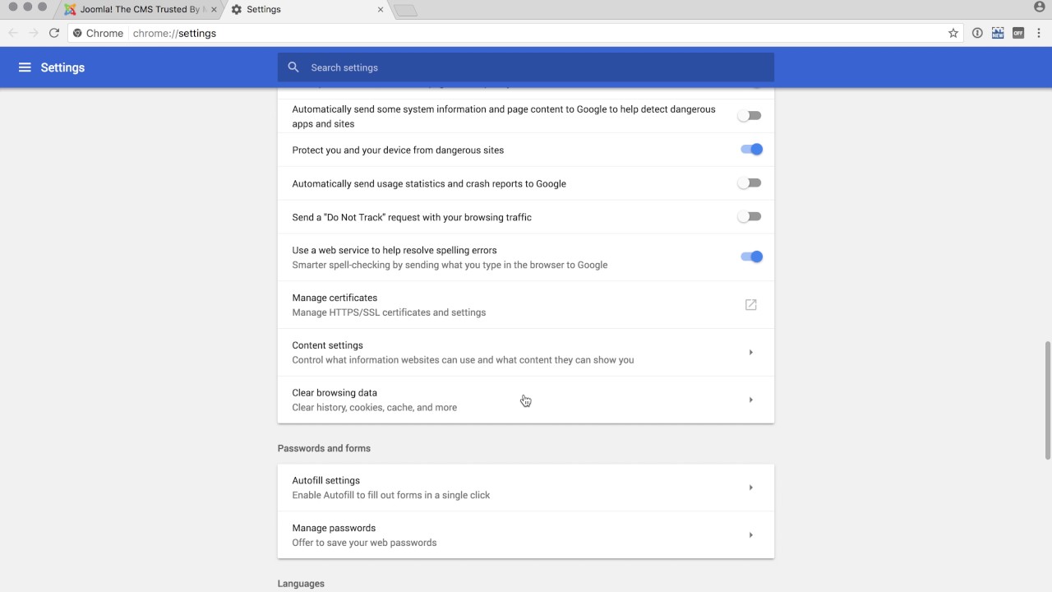Turn on usage statistics and crash reports
The image size is (1052, 592).
pyautogui.click(x=749, y=183)
